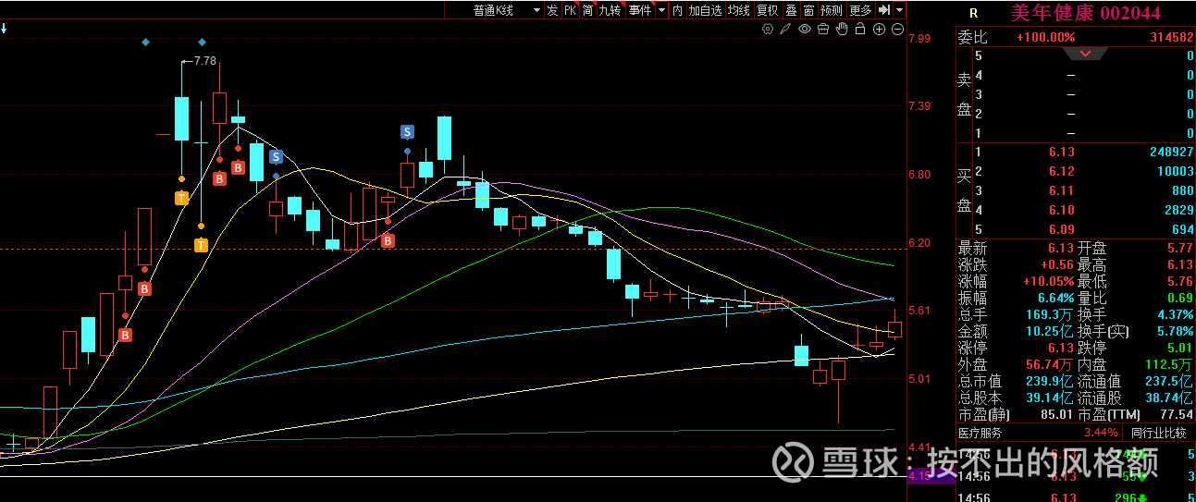This screenshot has width=1196, height=502.
Task: Click the 换手 value 4.37%
Action: click(1176, 315)
